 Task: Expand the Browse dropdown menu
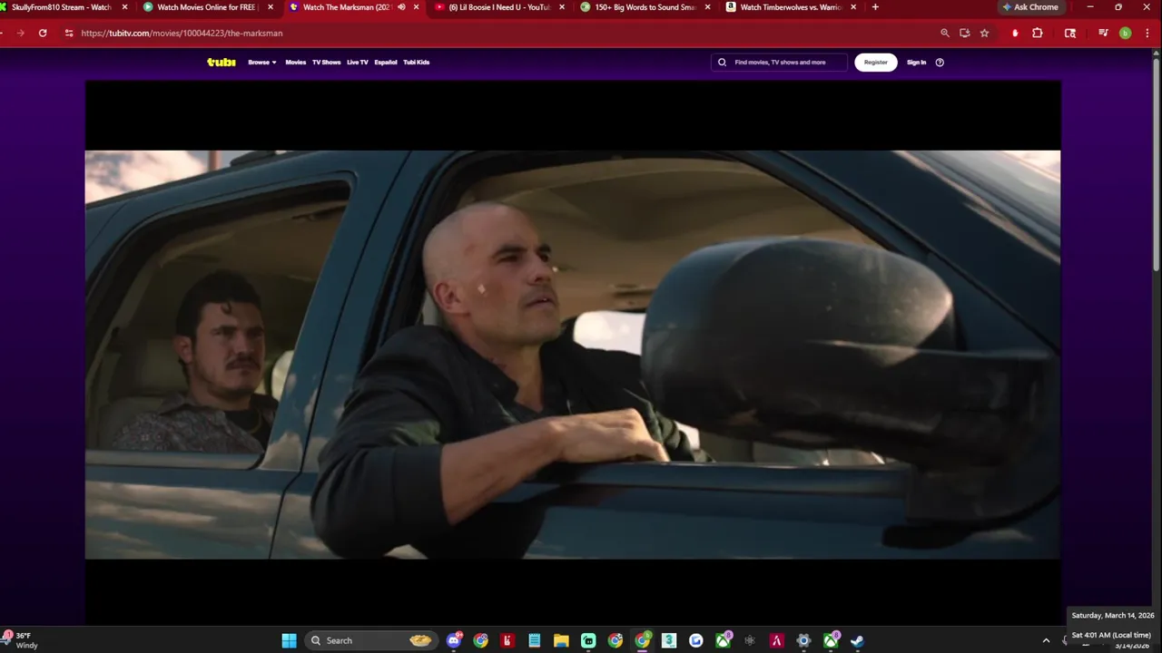tap(262, 63)
